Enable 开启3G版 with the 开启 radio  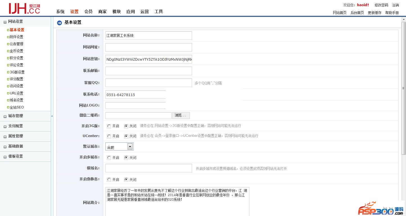109,126
